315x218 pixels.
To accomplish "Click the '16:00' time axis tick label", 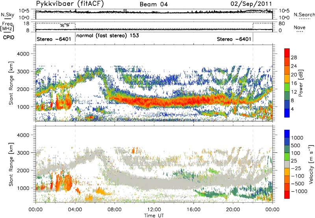I will pyautogui.click(x=193, y=210).
